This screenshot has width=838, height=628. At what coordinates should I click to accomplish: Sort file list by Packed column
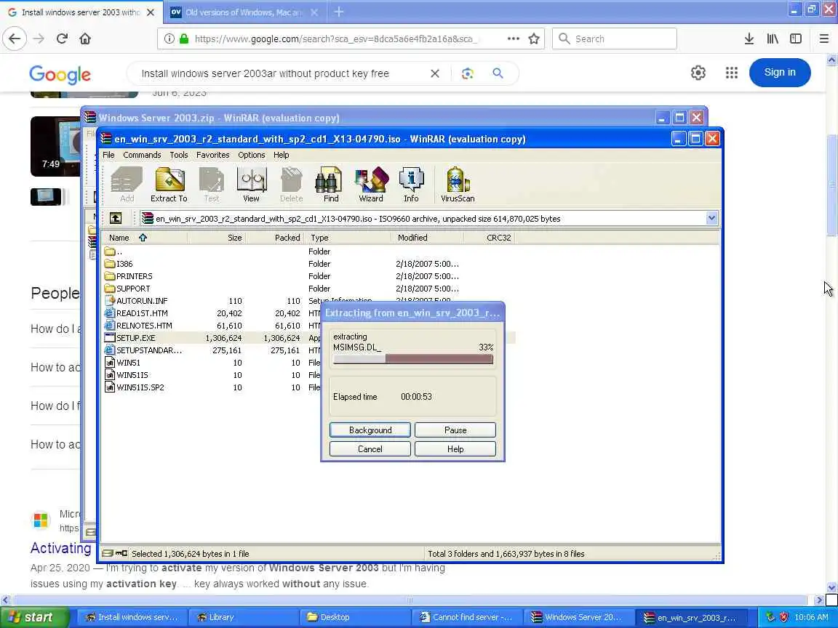coord(275,238)
